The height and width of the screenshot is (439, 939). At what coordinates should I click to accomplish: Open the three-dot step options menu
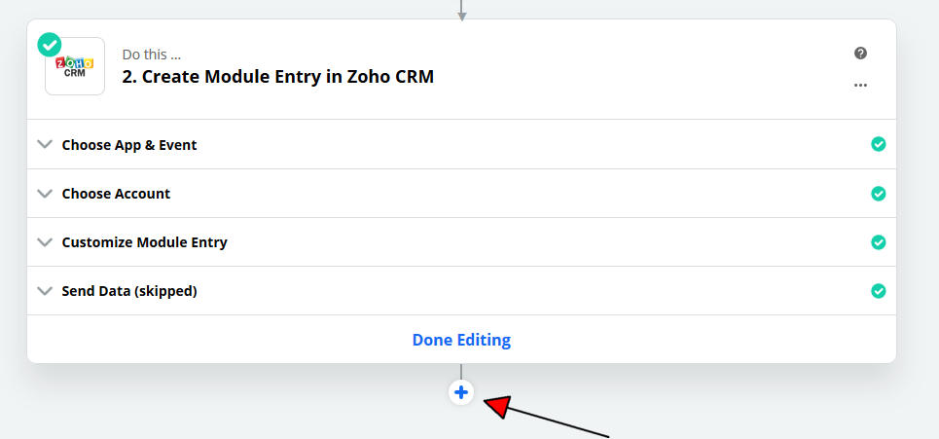coord(860,86)
